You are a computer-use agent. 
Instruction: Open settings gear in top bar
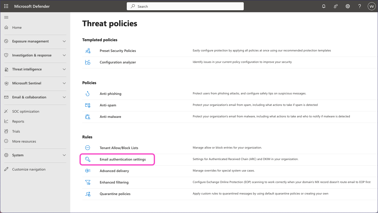(x=348, y=6)
